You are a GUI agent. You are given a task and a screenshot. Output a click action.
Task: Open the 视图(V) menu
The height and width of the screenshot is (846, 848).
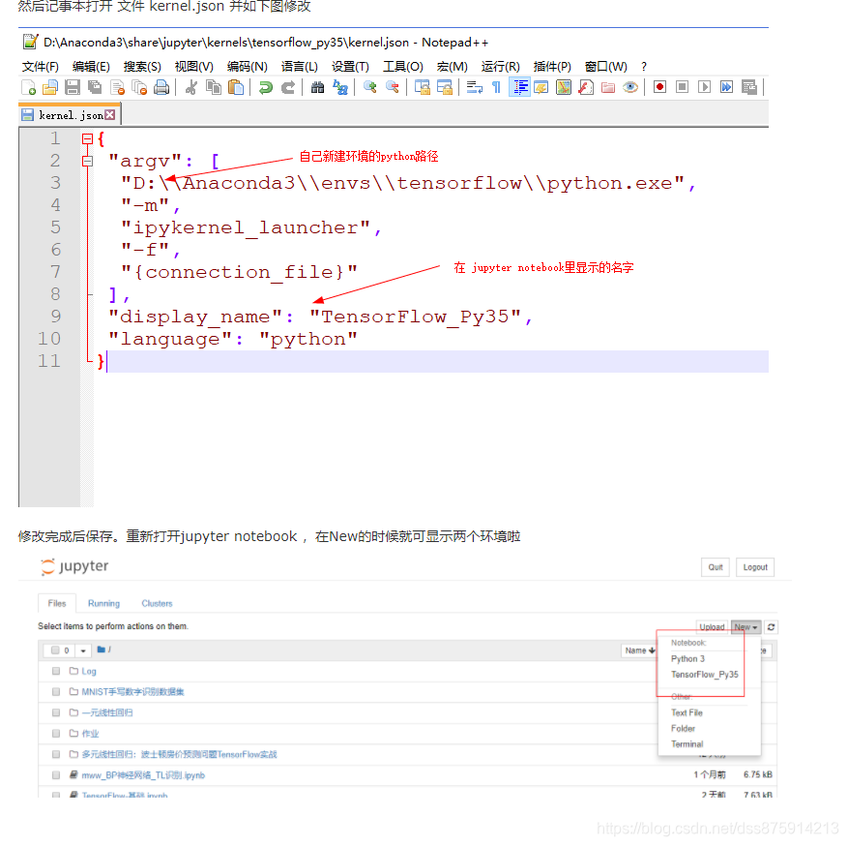(x=193, y=67)
